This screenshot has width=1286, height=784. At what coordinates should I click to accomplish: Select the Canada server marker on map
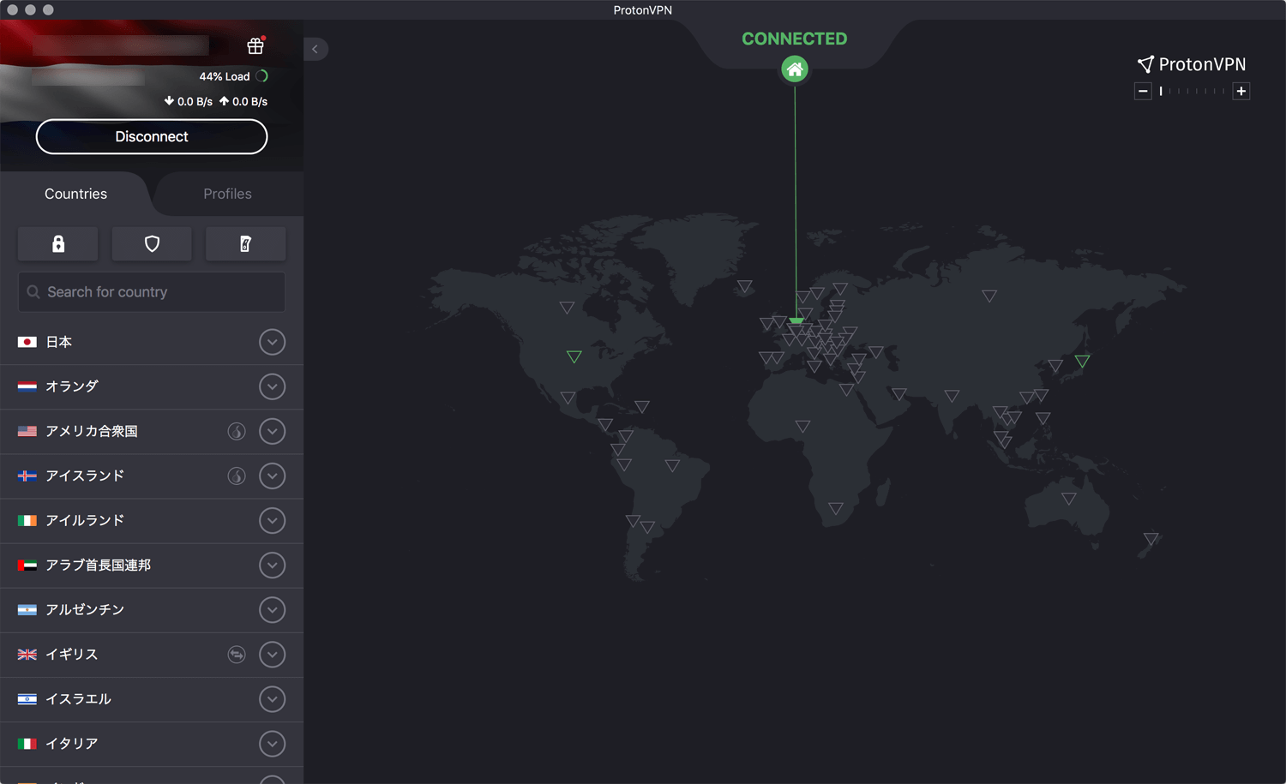tap(567, 308)
